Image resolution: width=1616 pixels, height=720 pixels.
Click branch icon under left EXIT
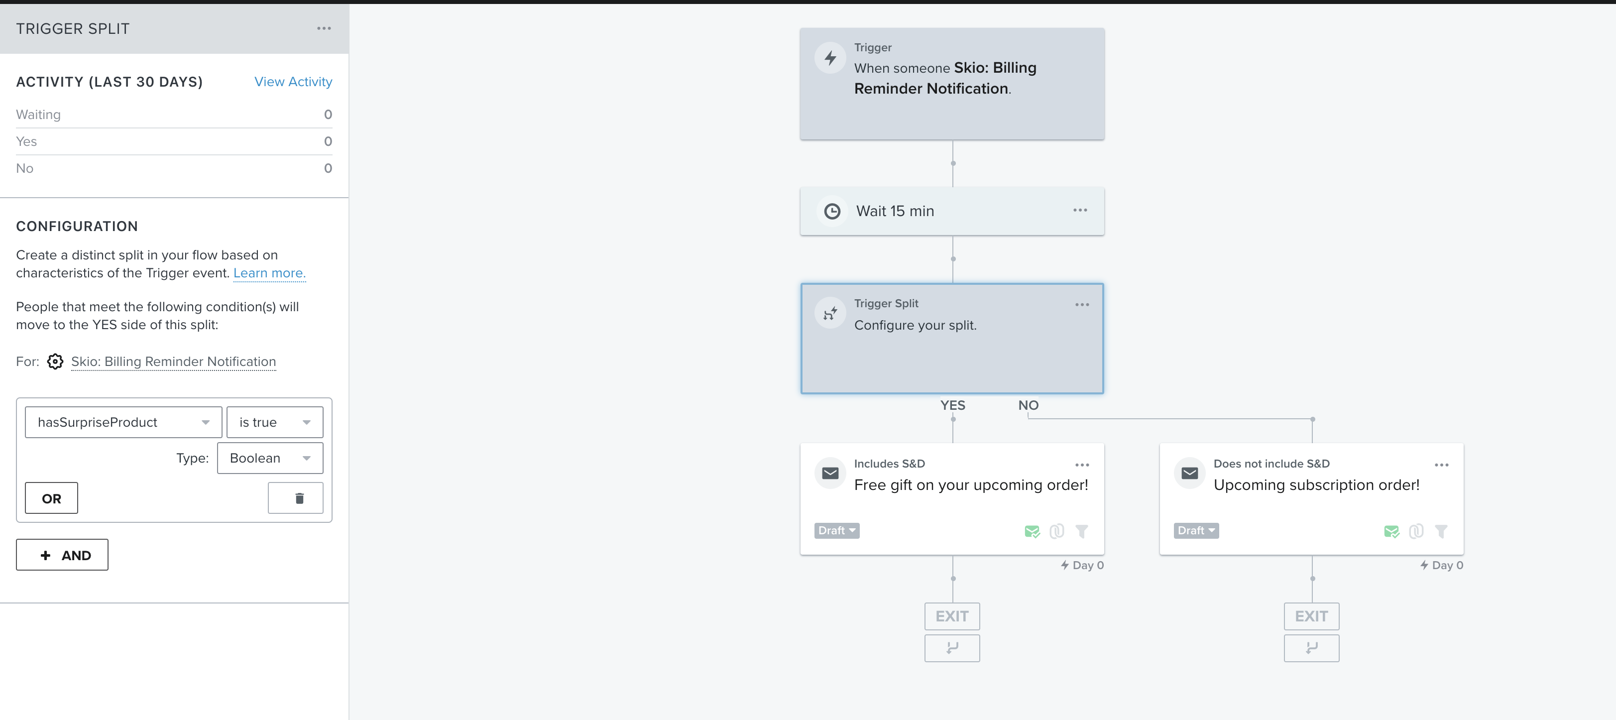pos(952,648)
